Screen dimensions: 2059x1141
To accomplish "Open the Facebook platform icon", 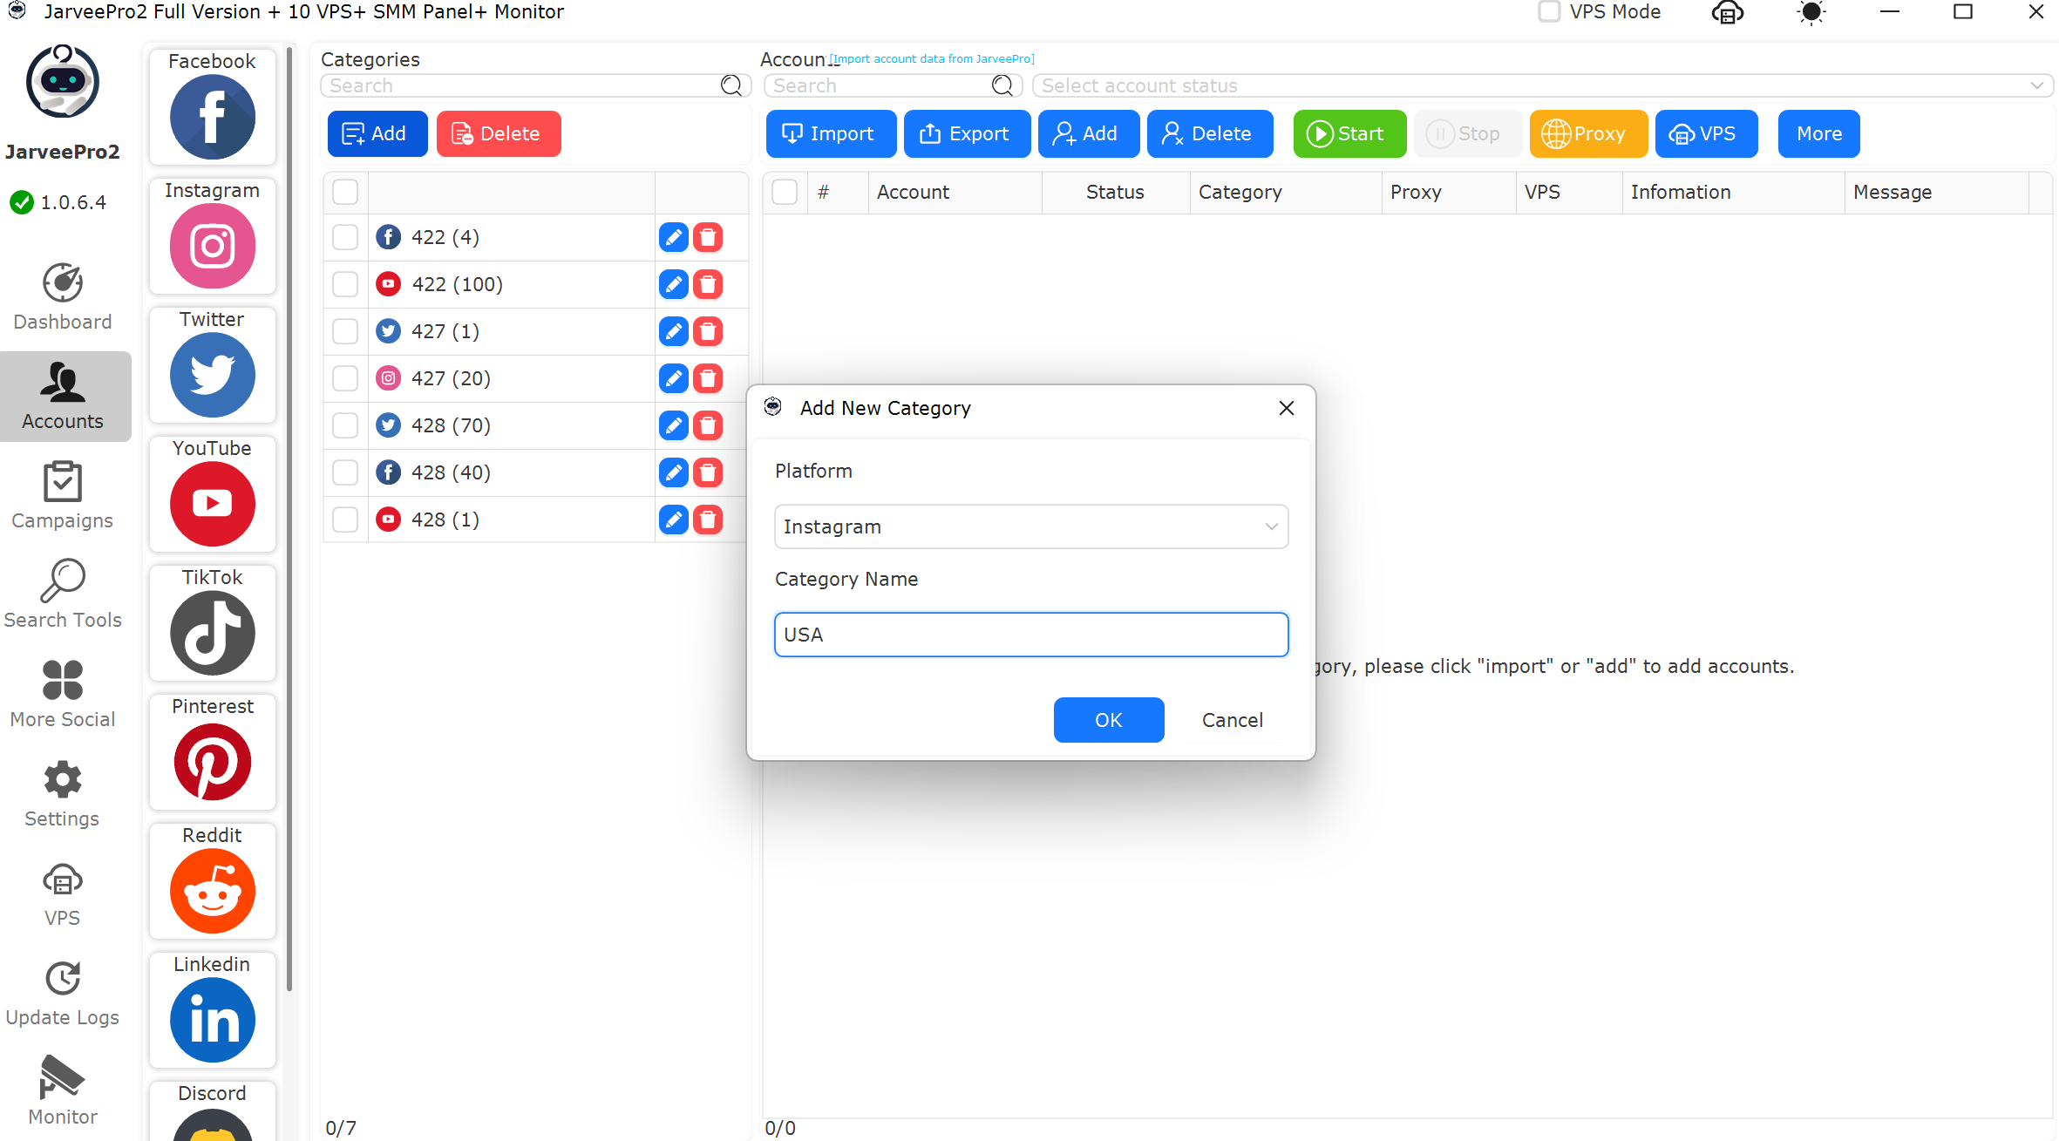I will point(213,117).
